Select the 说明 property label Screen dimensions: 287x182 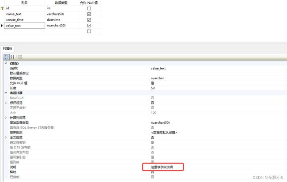pyautogui.click(x=13, y=167)
